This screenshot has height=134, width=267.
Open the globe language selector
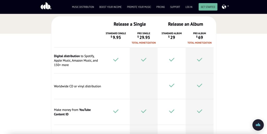(225, 7)
